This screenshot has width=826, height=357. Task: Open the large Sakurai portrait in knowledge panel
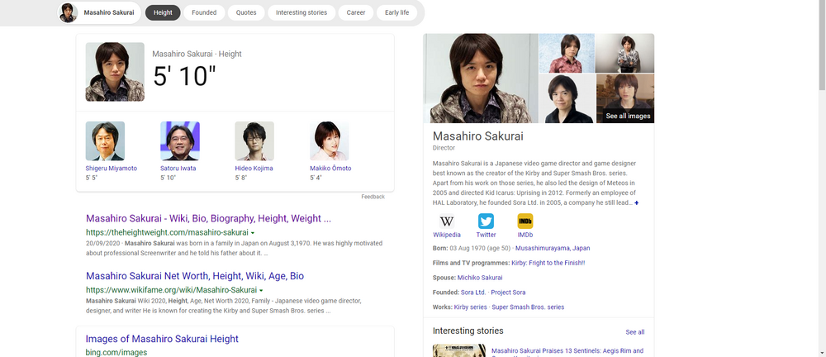(x=481, y=79)
